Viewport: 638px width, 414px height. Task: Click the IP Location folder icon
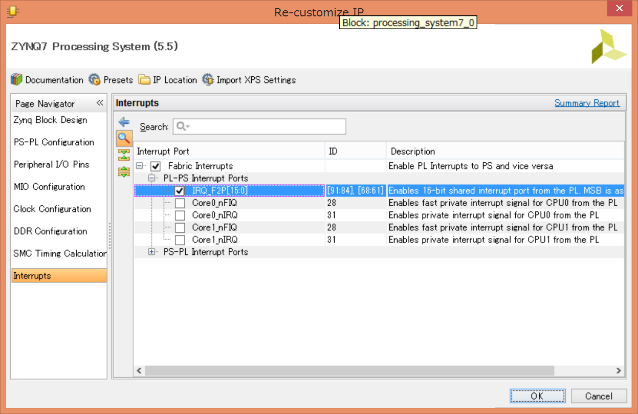point(145,80)
